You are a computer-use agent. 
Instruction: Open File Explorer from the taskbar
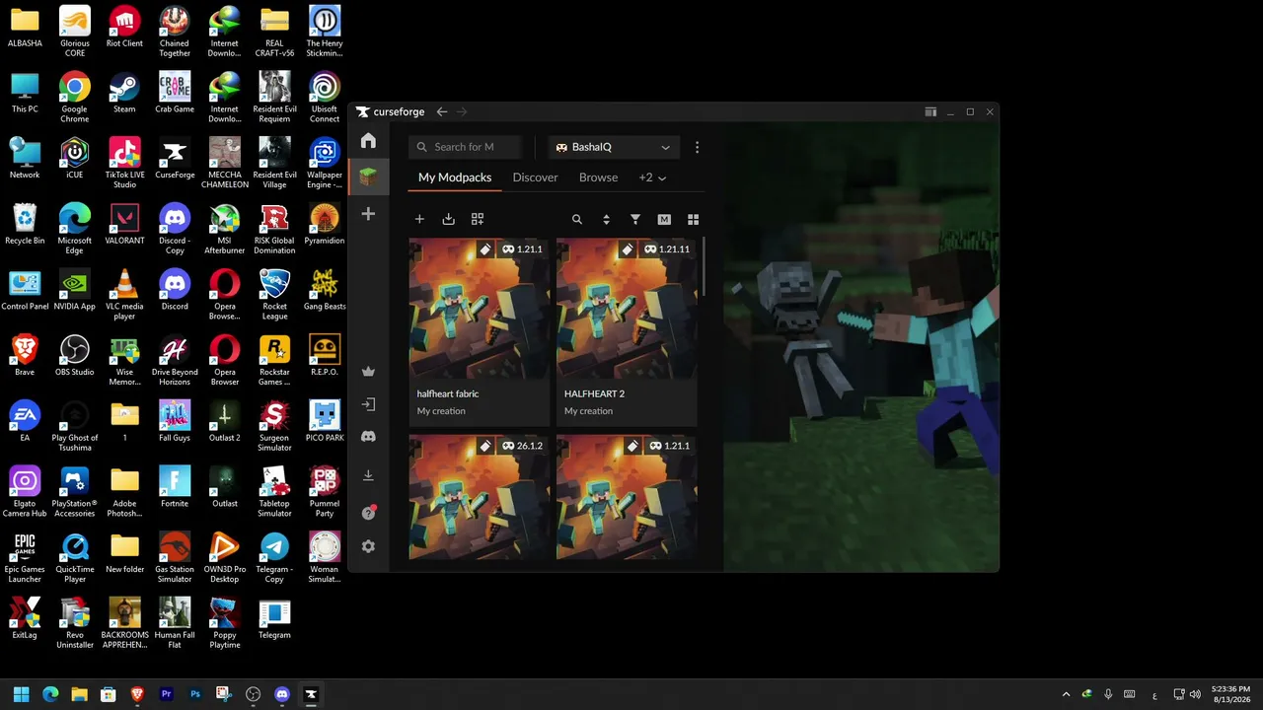[79, 694]
